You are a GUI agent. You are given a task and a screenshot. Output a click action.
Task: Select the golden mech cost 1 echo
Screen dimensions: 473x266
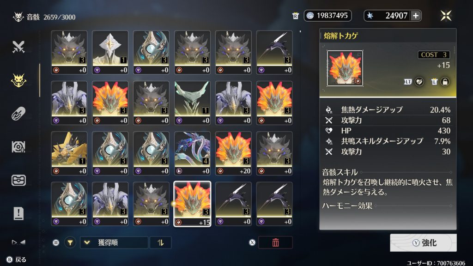click(x=69, y=153)
